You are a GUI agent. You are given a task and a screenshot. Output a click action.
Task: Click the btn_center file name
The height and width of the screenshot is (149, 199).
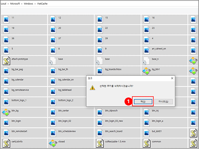64,110
